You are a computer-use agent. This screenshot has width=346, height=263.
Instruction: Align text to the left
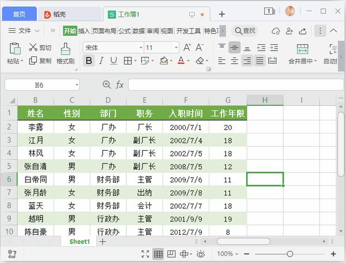tap(221, 60)
